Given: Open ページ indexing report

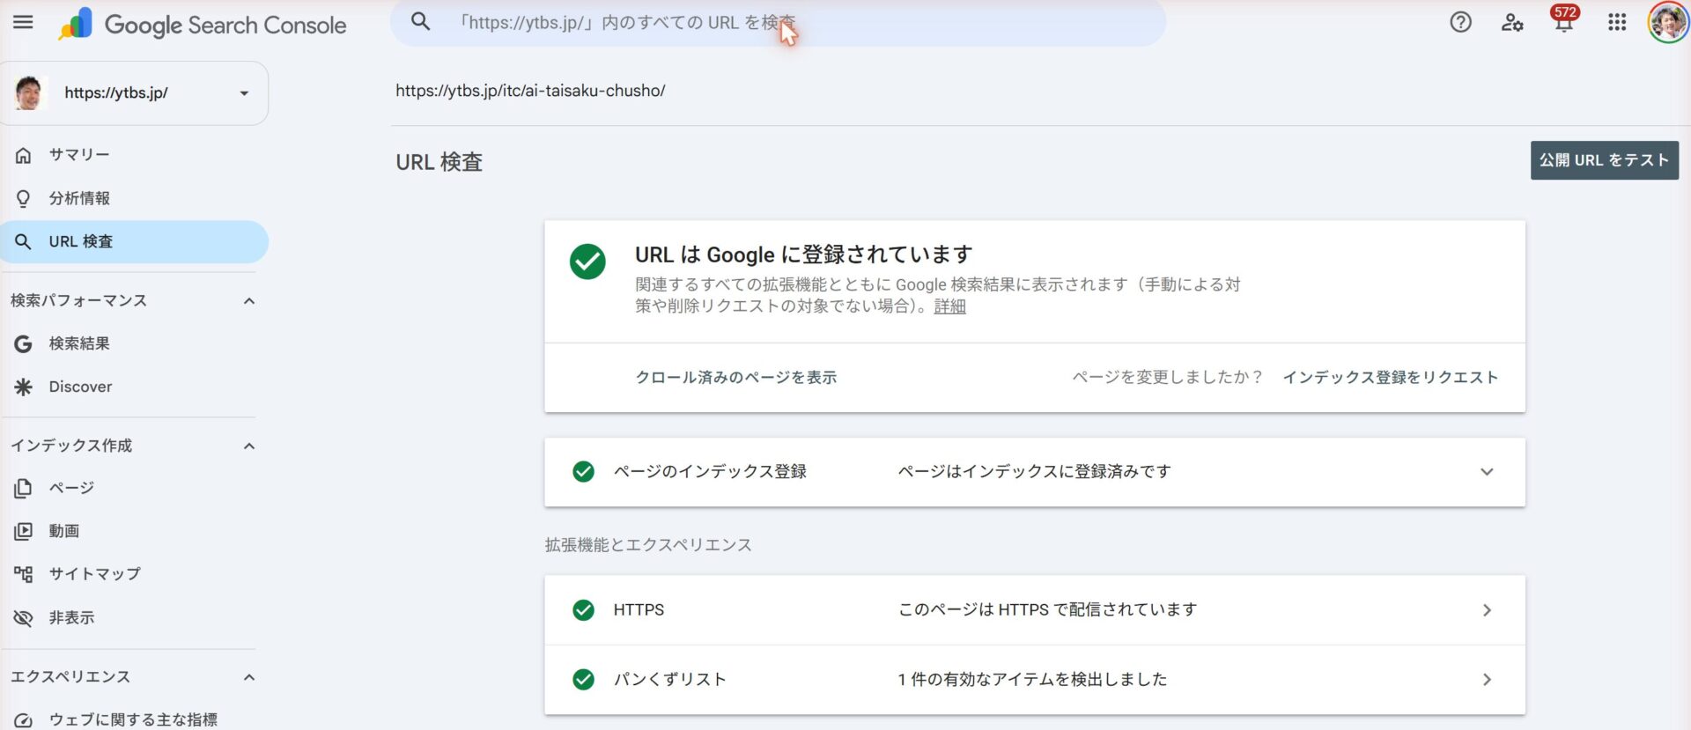Looking at the screenshot, I should (x=134, y=488).
